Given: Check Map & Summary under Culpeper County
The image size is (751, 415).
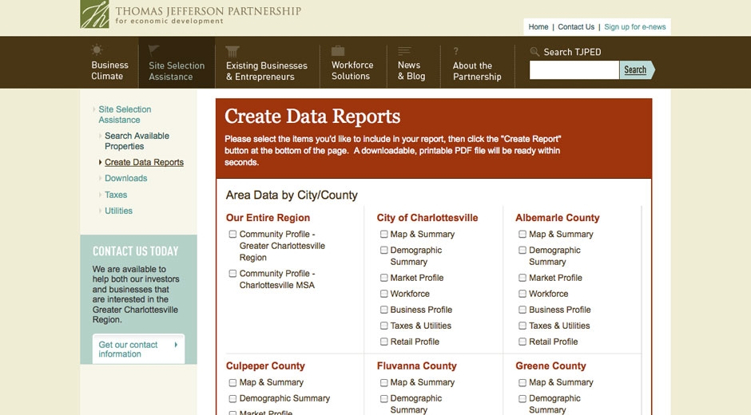Looking at the screenshot, I should pyautogui.click(x=232, y=382).
